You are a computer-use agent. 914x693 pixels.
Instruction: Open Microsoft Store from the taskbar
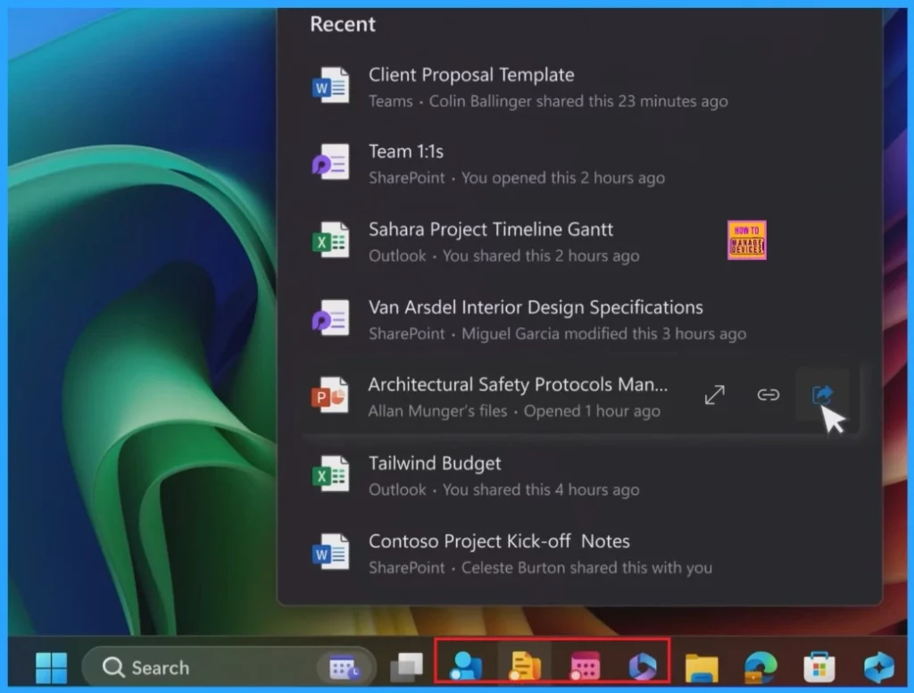click(819, 667)
